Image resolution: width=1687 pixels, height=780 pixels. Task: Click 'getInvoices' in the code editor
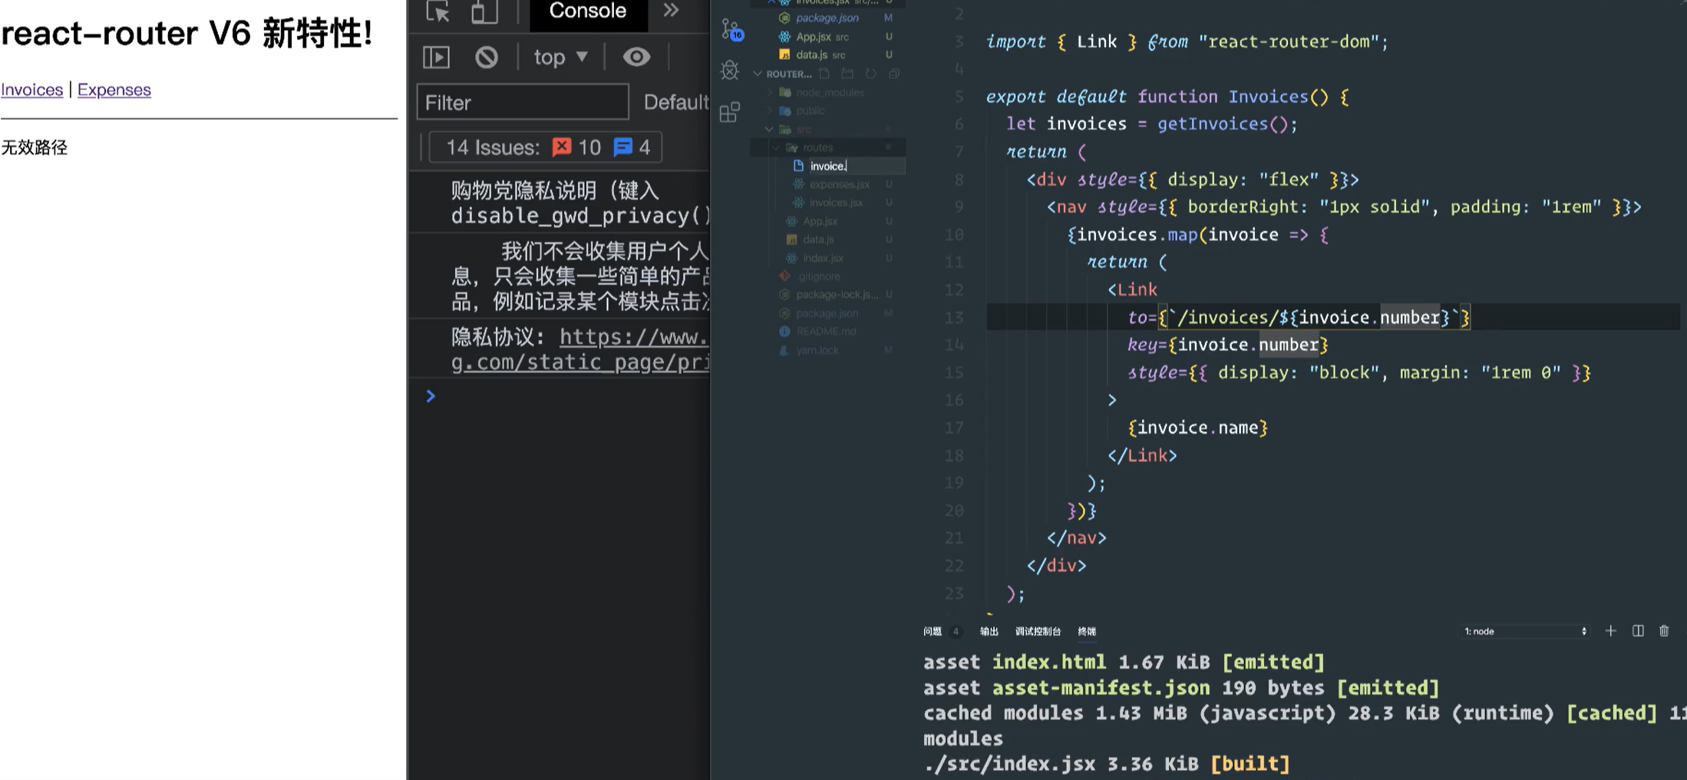(1213, 124)
